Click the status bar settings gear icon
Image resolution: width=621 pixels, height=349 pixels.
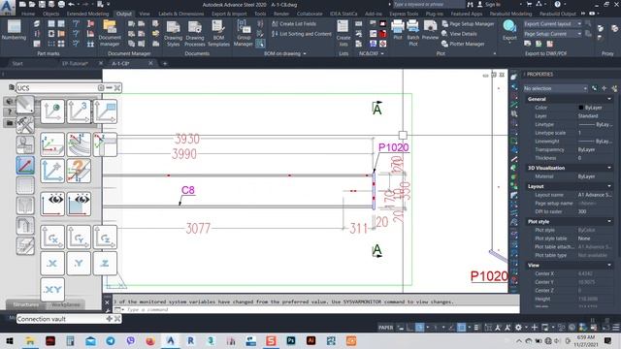518,328
